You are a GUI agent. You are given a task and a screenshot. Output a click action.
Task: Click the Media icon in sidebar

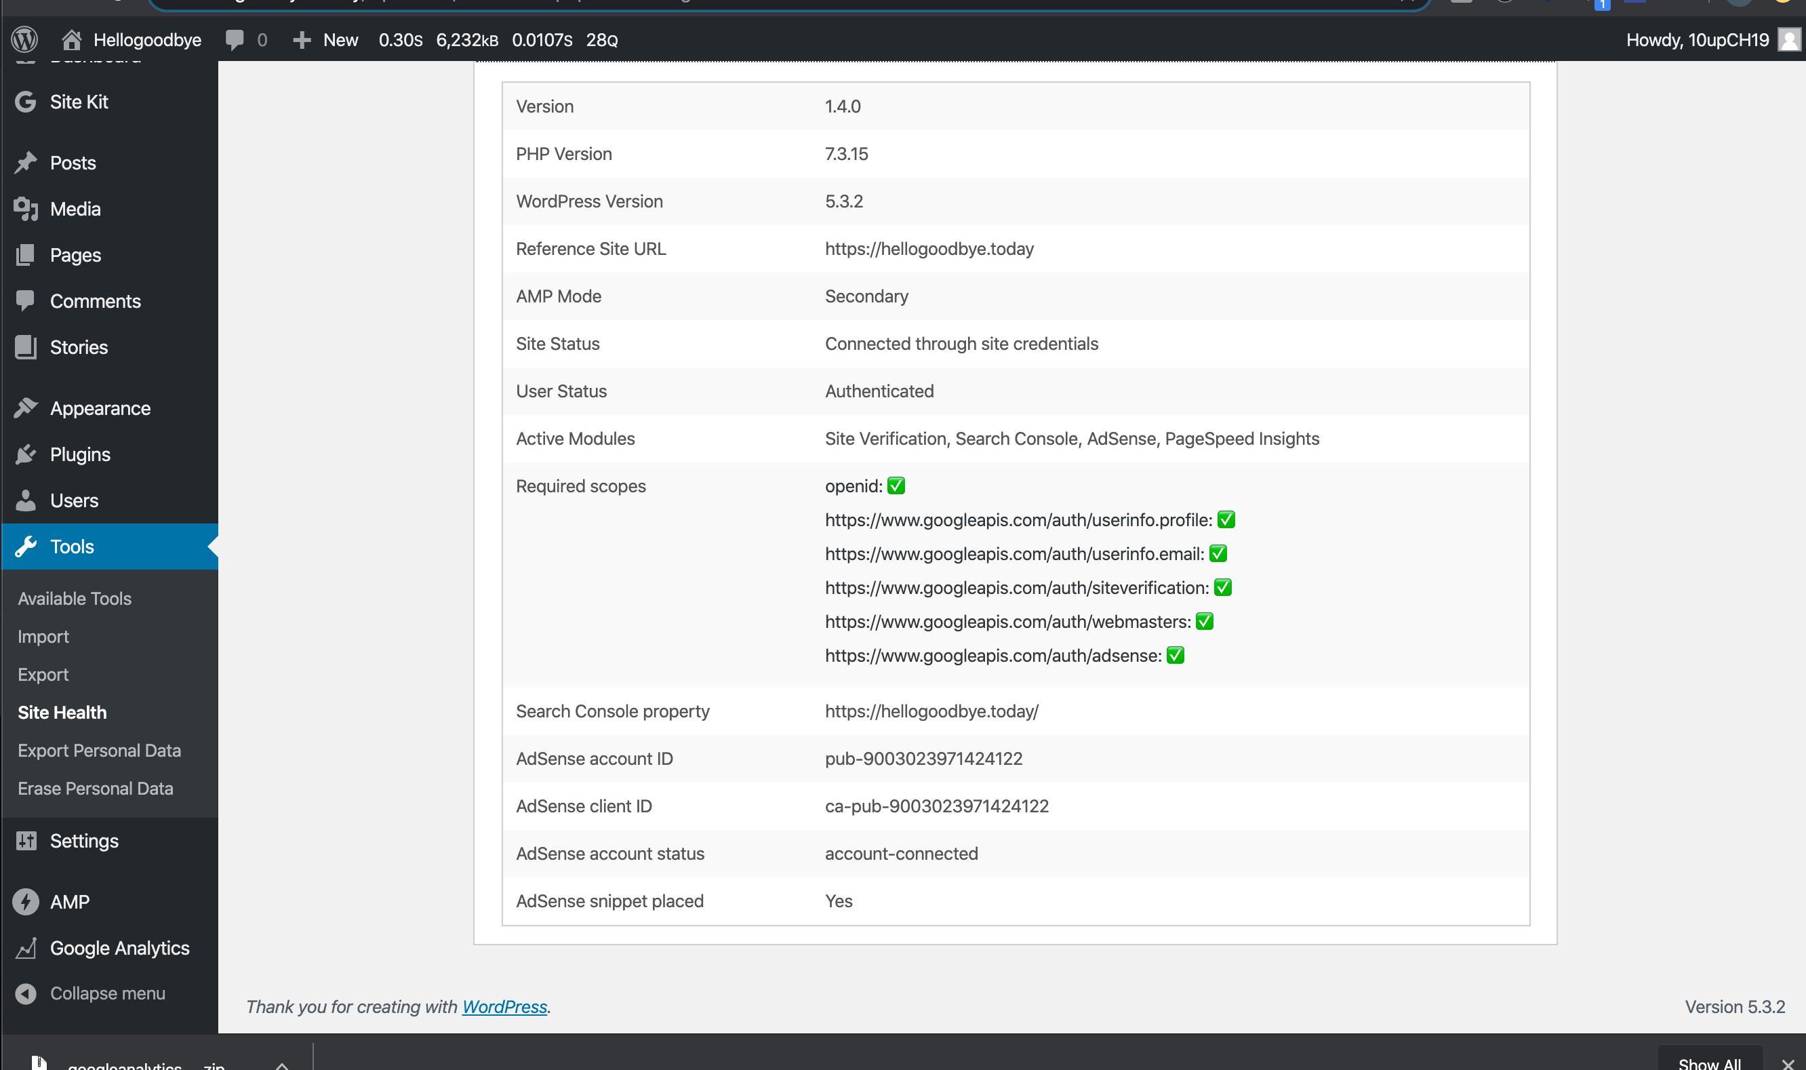click(25, 209)
